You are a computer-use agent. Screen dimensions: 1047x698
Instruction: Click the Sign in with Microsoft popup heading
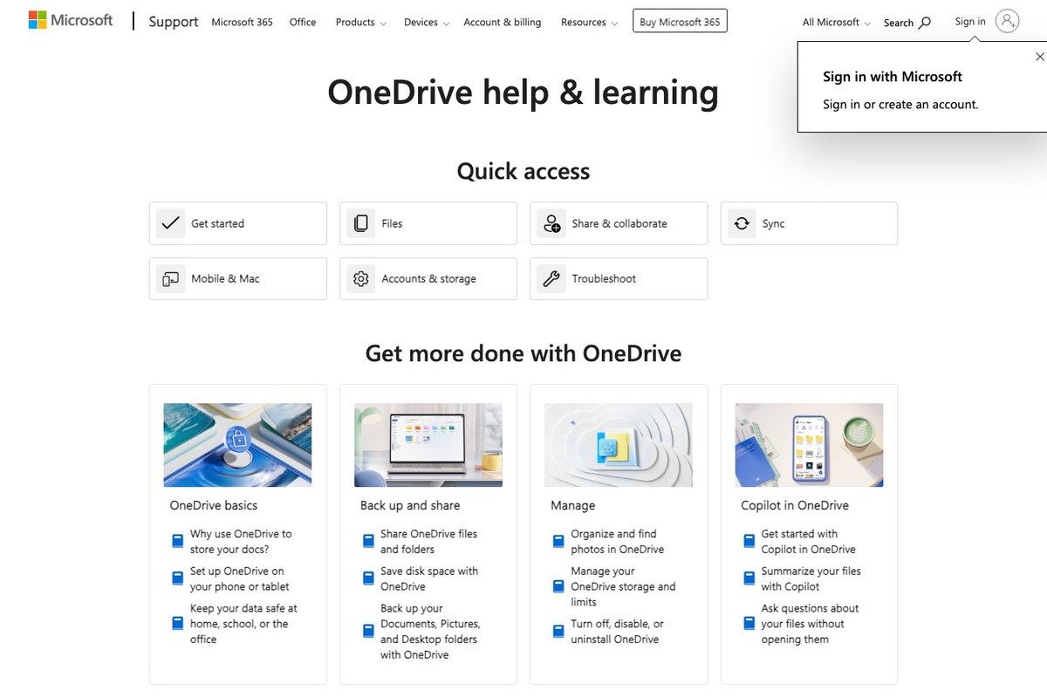(x=892, y=77)
